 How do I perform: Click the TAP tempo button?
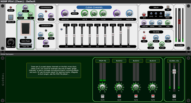click(x=168, y=7)
